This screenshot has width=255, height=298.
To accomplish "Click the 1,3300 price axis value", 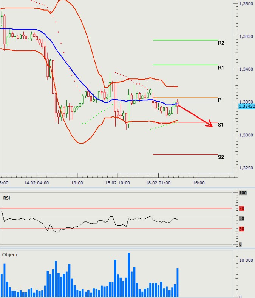I will (x=246, y=135).
